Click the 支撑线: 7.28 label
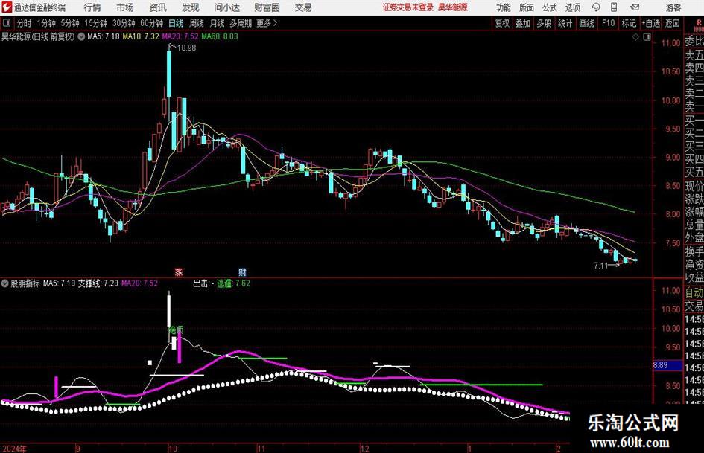 pos(98,283)
